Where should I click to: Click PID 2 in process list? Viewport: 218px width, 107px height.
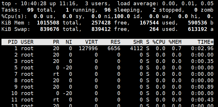[16, 55]
